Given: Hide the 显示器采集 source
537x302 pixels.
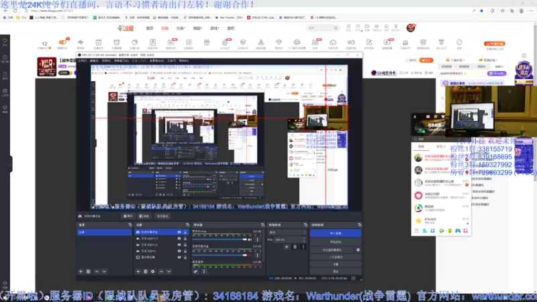Looking at the screenshot, I should (179, 257).
